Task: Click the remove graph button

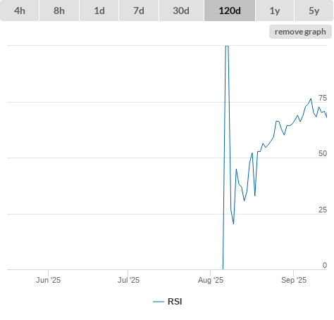Action: click(300, 32)
